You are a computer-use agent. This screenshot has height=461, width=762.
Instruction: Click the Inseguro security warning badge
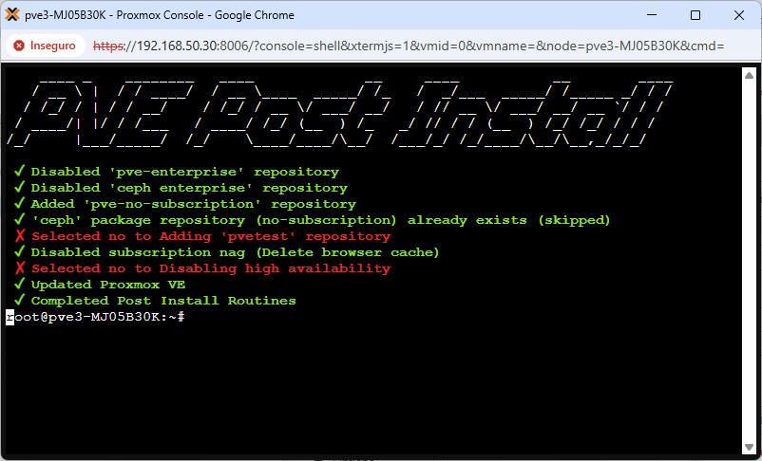point(46,46)
